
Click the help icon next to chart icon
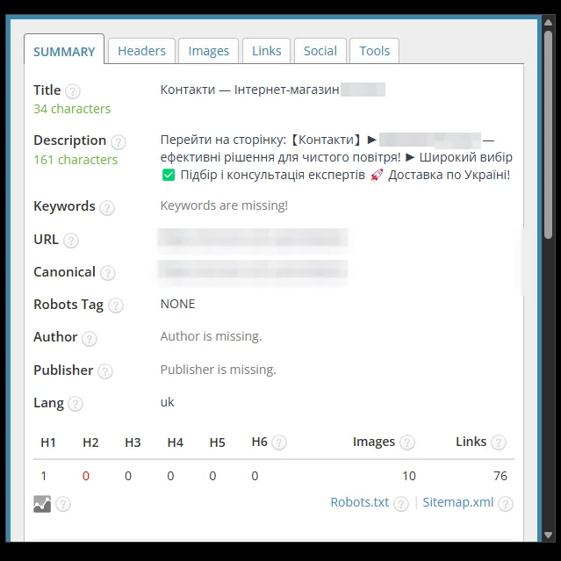click(x=63, y=504)
